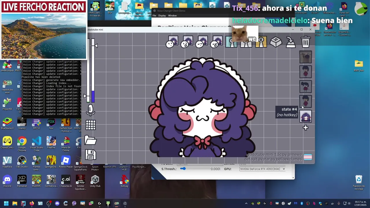Click the import state tray icon
370x208 pixels.
(291, 42)
